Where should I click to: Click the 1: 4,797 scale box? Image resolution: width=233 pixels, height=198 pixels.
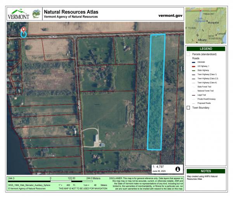click(x=163, y=168)
